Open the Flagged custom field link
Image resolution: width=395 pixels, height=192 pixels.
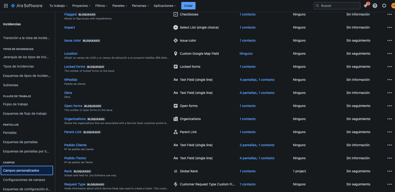70,14
